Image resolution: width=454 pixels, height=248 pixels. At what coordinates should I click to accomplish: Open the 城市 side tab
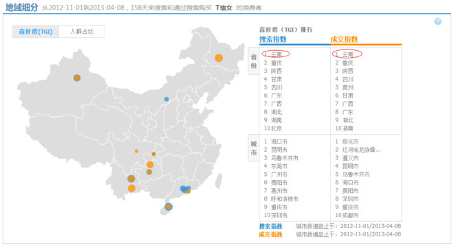pos(254,148)
